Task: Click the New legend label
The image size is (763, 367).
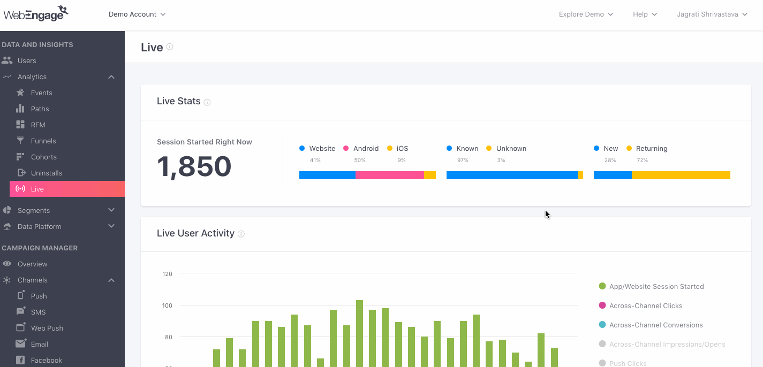Action: (x=611, y=148)
